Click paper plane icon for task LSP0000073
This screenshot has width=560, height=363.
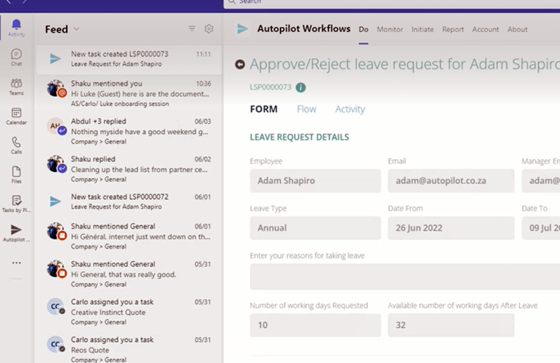[x=55, y=59]
